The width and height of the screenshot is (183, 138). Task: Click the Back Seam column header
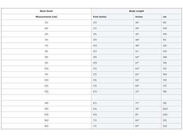coord(46,11)
